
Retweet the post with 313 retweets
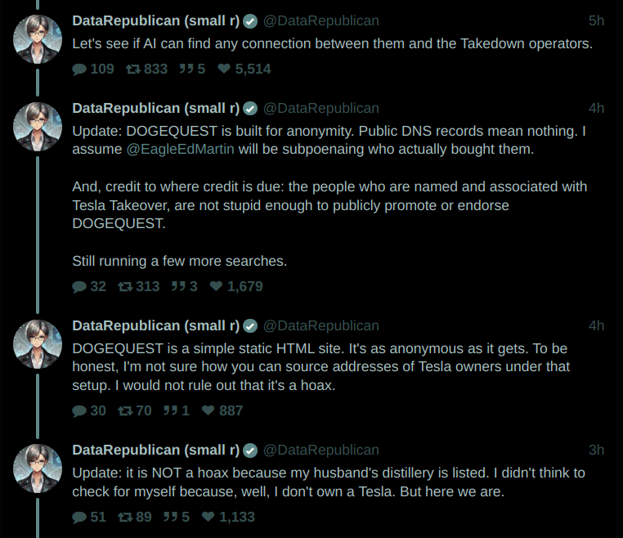(125, 287)
